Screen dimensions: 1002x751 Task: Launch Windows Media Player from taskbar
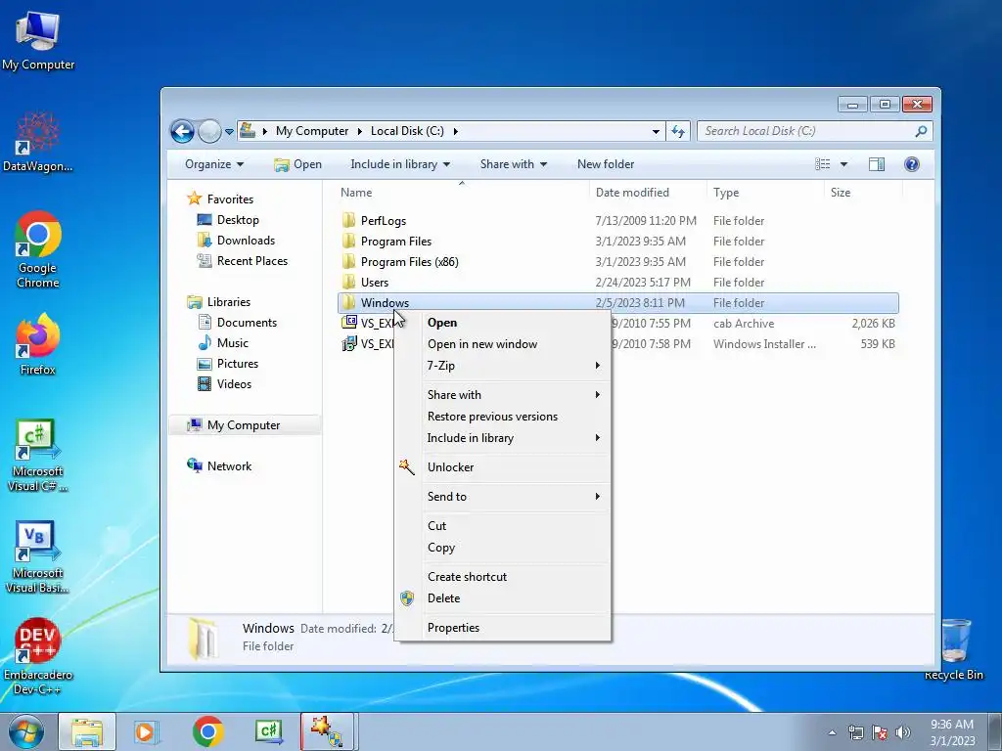pos(146,731)
